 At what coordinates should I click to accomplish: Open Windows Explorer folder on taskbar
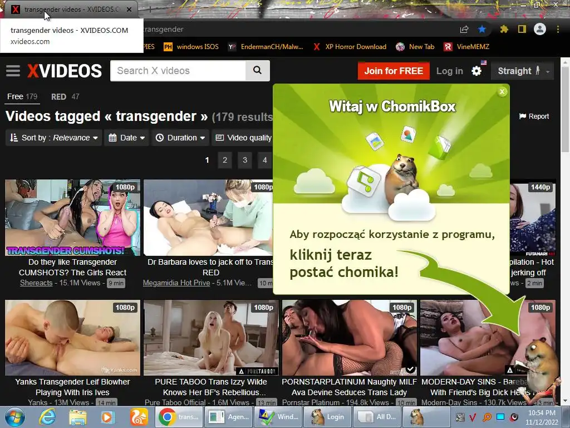click(78, 417)
